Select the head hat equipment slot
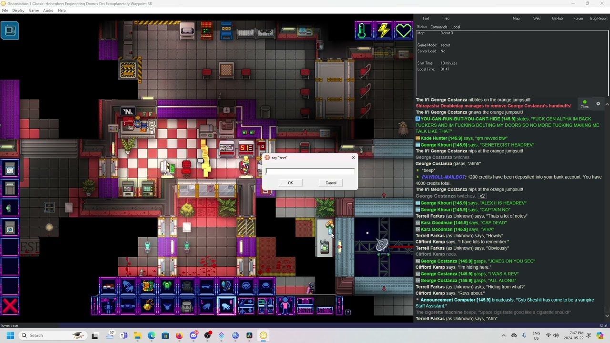 (x=265, y=286)
